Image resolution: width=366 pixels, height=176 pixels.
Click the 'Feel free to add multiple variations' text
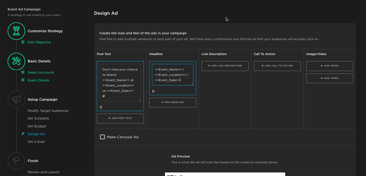[209, 39]
